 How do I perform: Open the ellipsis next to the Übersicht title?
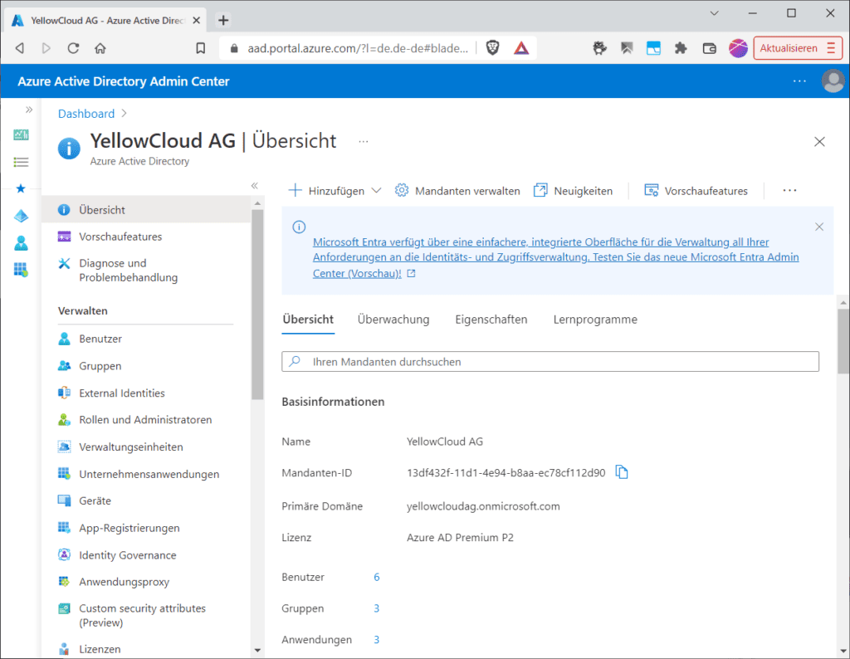(x=364, y=142)
